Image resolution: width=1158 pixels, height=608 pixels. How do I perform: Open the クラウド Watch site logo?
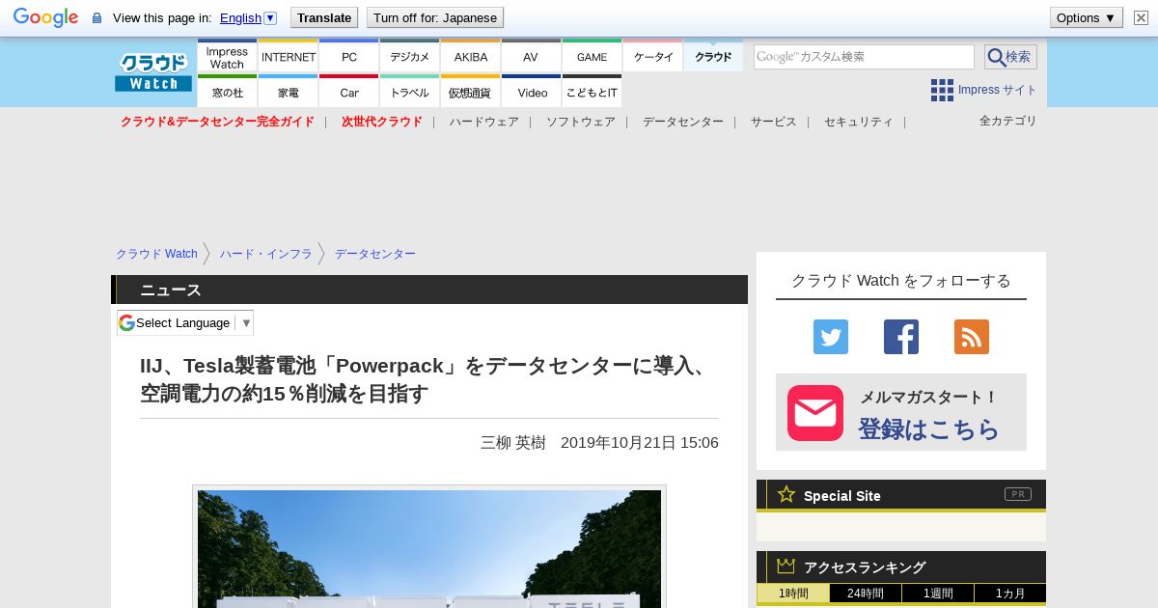click(x=153, y=72)
